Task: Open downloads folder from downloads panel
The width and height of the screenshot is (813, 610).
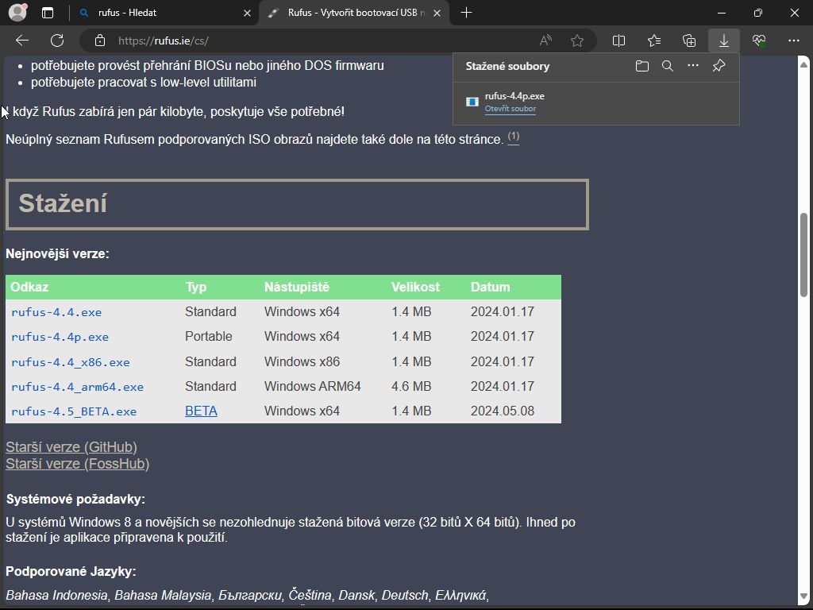Action: 642,67
